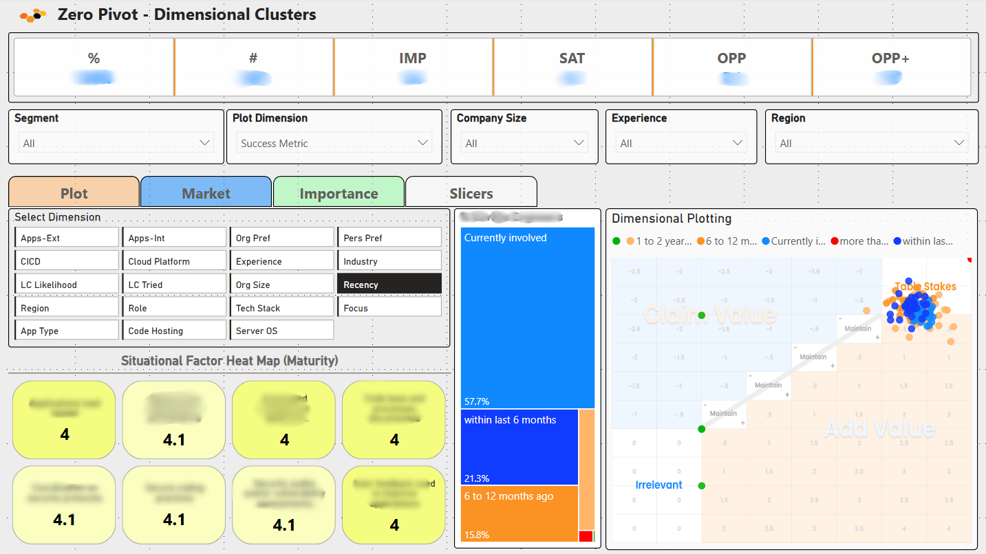Image resolution: width=986 pixels, height=554 pixels.
Task: Click the red 'more tha...' legend dot
Action: [x=835, y=241]
